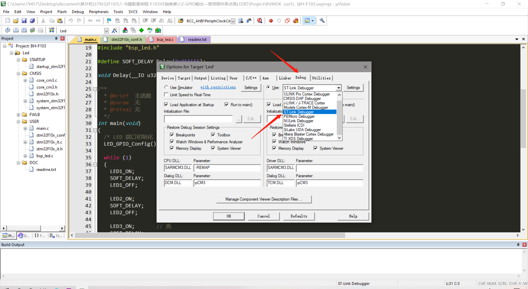
Task: Select the debugger Use radio button
Action: (x=268, y=87)
